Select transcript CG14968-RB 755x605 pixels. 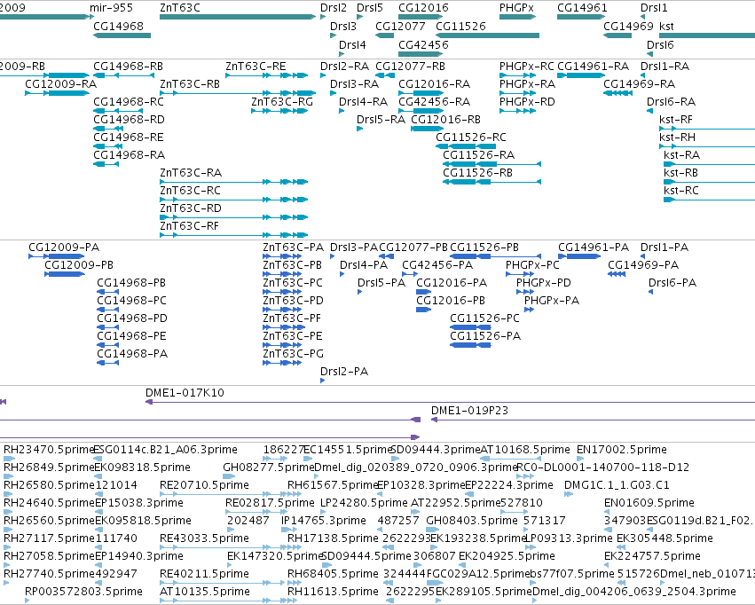point(123,75)
